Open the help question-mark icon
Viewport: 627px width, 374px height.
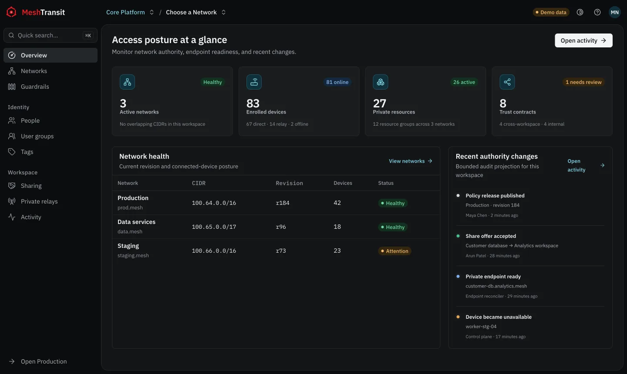[x=597, y=12]
